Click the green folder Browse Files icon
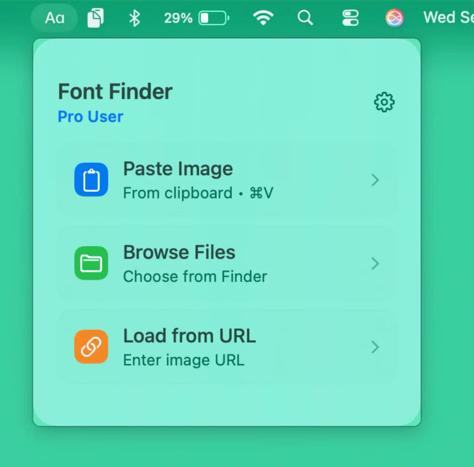474x467 pixels. 91,263
